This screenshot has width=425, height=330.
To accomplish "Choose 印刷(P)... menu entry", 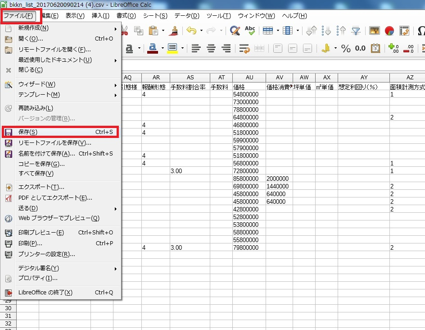I will [x=60, y=243].
